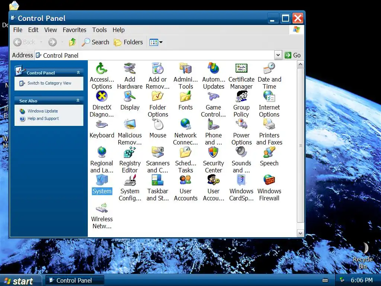Image resolution: width=381 pixels, height=286 pixels.
Task: Click Control Panel taskbar button
Action: (74, 280)
